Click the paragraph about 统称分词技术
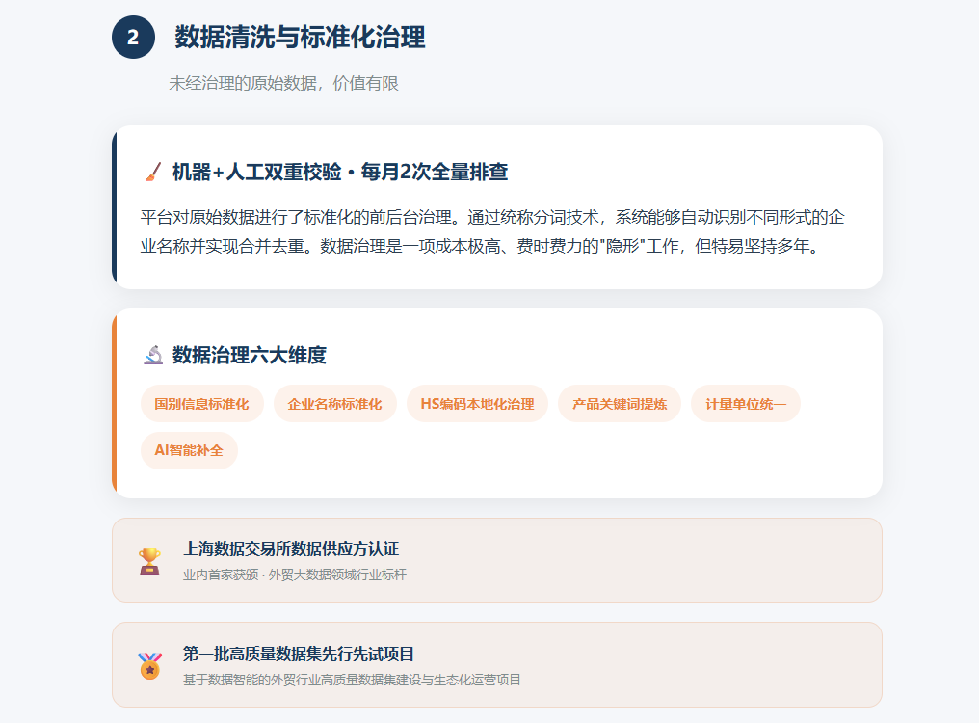Viewport: 979px width, 723px height. tap(492, 231)
